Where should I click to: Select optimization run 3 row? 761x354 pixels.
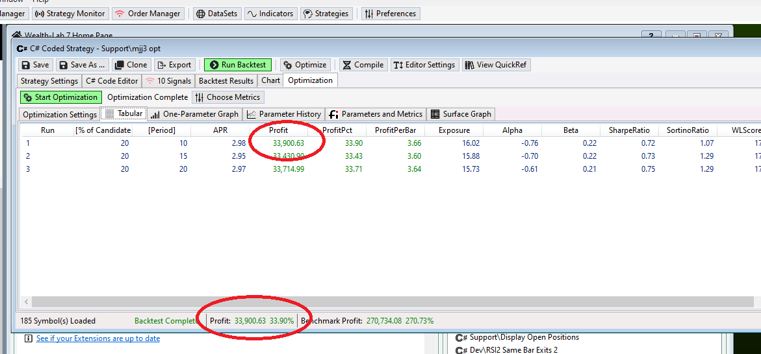195,169
